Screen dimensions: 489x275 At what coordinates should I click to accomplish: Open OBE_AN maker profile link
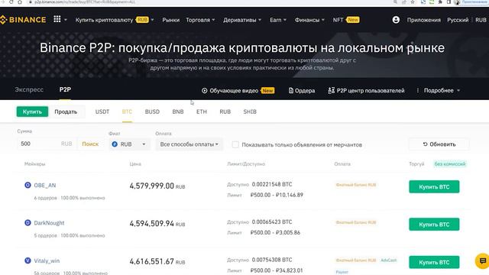coord(44,185)
